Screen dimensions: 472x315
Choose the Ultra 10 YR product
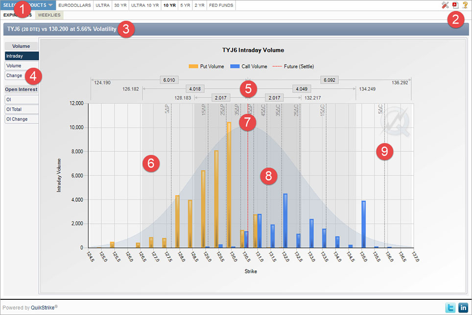(145, 5)
